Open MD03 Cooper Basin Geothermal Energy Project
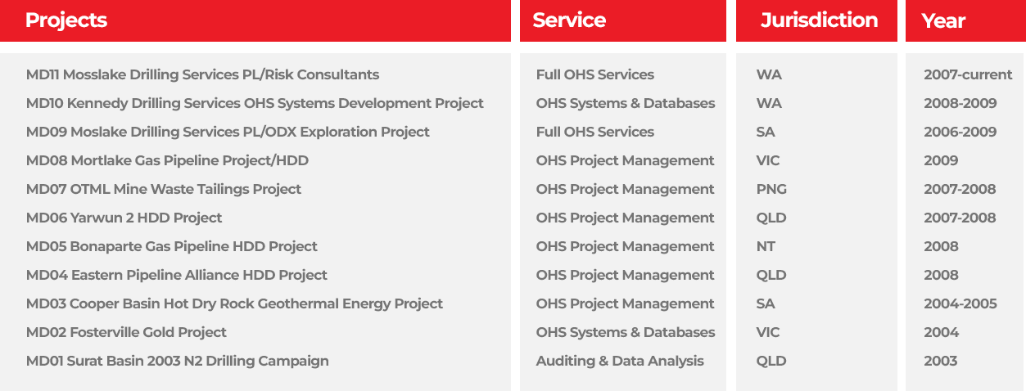 coord(234,303)
